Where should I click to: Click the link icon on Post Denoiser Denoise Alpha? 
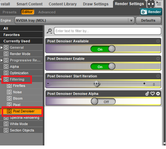click(x=147, y=94)
